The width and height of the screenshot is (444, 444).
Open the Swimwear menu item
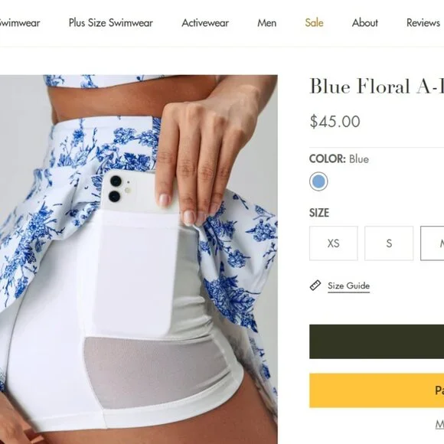(x=20, y=23)
